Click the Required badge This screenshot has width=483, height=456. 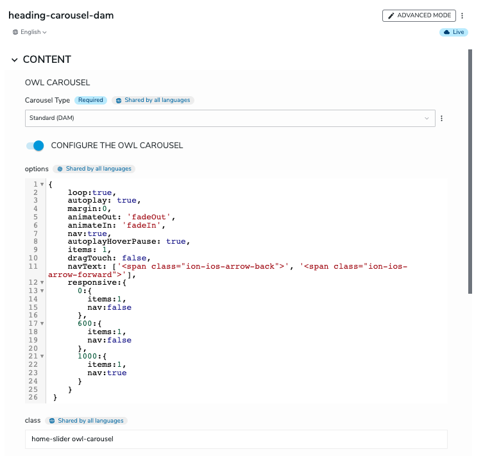click(x=90, y=101)
